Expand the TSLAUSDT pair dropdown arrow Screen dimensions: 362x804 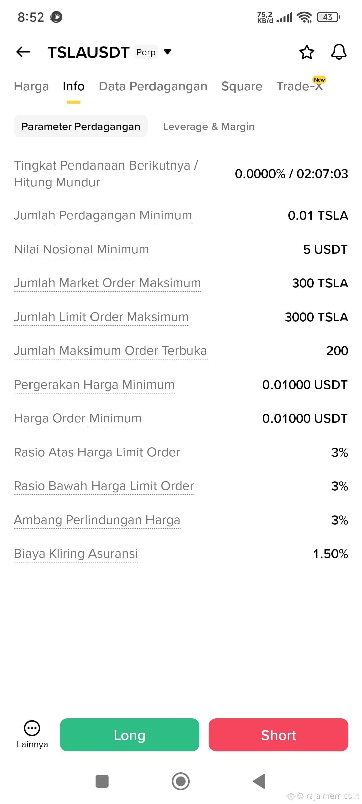(167, 52)
